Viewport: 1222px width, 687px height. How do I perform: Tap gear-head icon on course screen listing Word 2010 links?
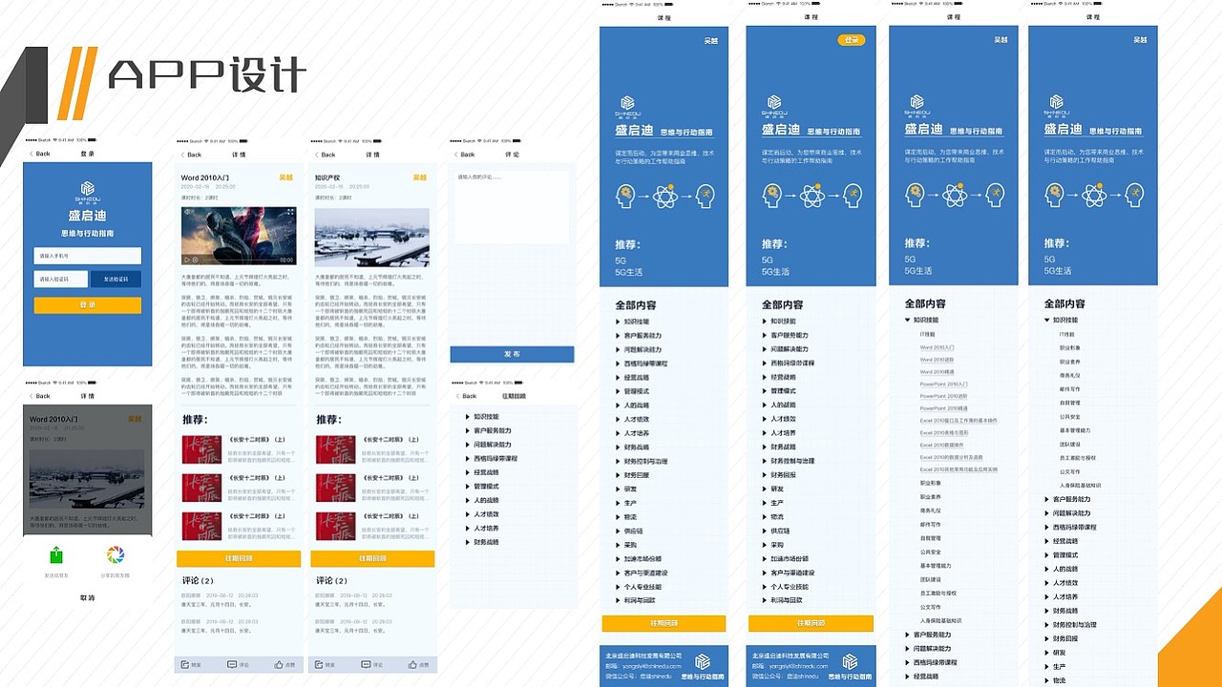pyautogui.click(x=914, y=197)
